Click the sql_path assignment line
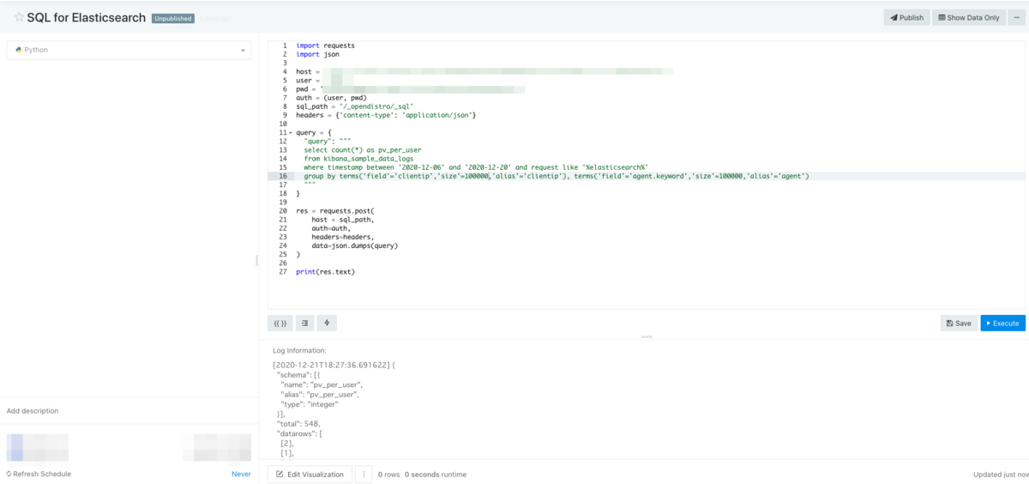1029x484 pixels. click(355, 106)
